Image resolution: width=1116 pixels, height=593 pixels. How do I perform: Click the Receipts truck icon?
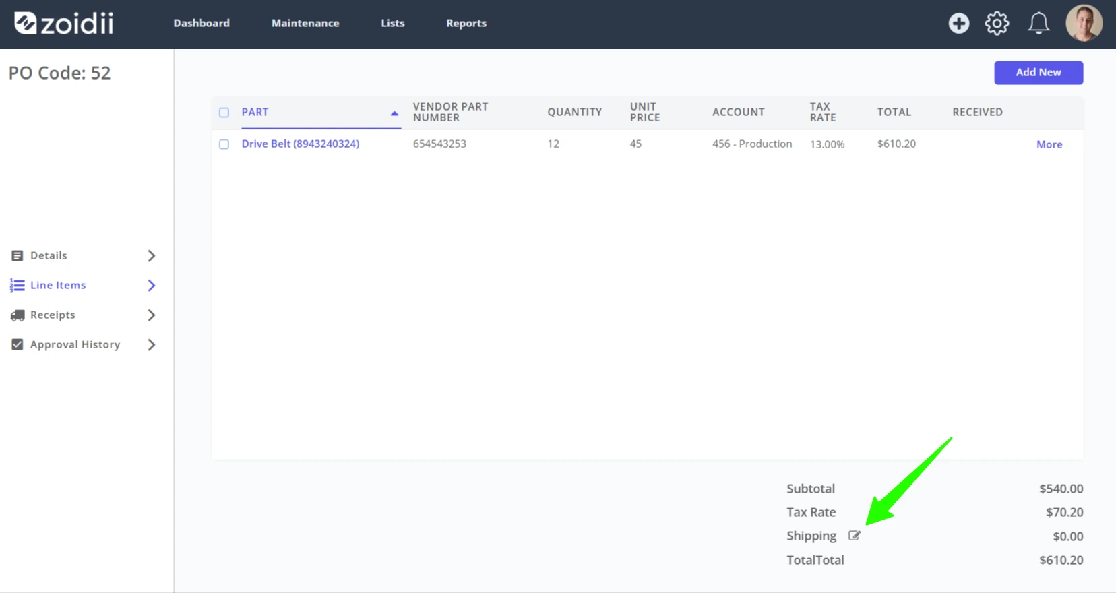click(18, 315)
